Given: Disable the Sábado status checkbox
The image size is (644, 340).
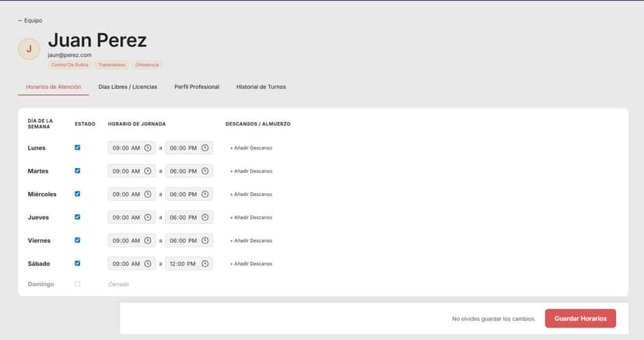Looking at the screenshot, I should coord(77,263).
